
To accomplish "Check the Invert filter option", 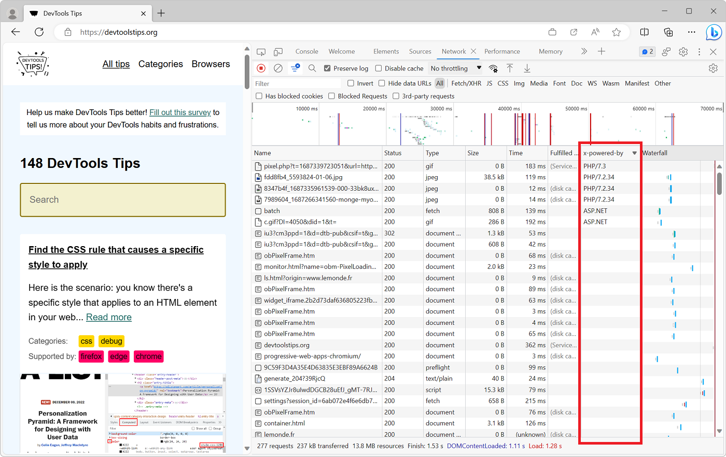I will 351,83.
